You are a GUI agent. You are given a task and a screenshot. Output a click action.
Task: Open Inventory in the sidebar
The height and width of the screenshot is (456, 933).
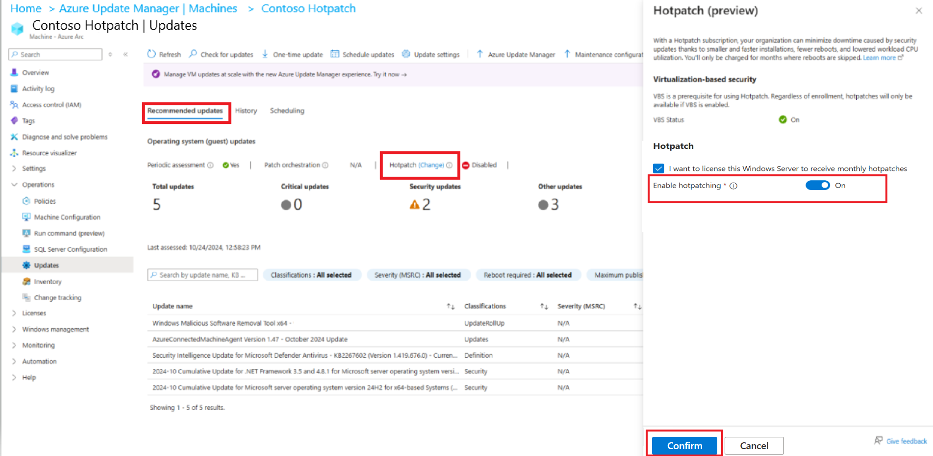tap(47, 282)
